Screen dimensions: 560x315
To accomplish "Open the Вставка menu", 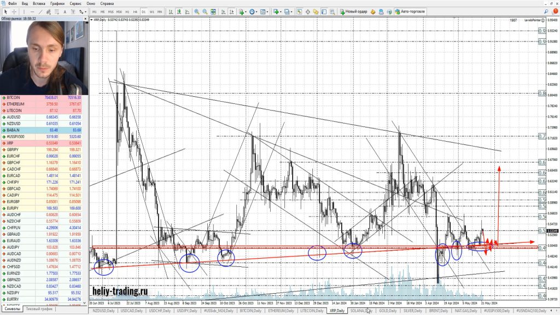I will pos(40,3).
